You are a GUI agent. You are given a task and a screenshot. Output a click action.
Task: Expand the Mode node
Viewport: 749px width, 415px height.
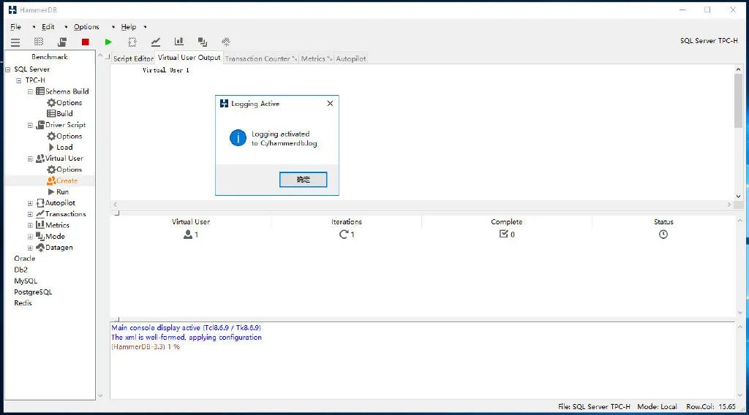tap(30, 237)
